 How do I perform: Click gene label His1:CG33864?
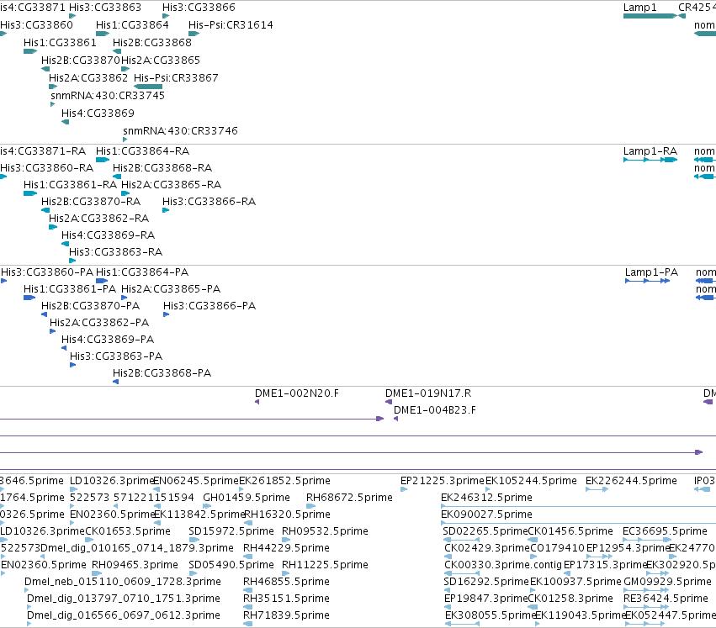[132, 24]
